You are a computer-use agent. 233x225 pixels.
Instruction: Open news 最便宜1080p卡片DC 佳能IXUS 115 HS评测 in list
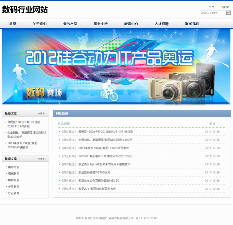click(x=106, y=132)
